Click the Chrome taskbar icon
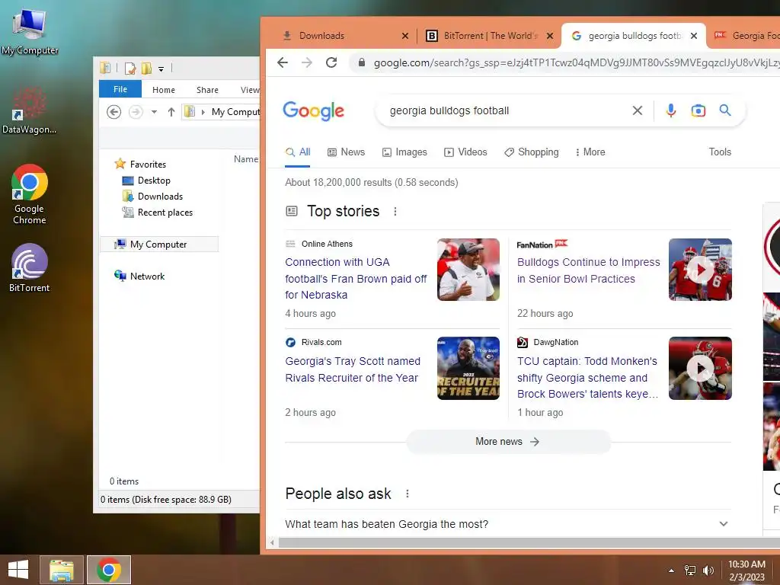Image resolution: width=780 pixels, height=585 pixels. point(109,570)
